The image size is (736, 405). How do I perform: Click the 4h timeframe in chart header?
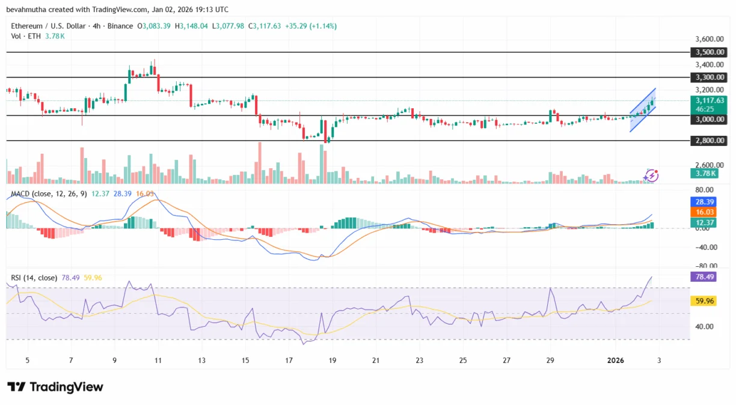[x=97, y=26]
